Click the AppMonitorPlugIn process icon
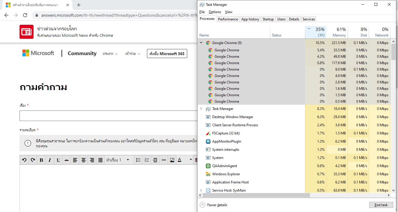 (208, 141)
